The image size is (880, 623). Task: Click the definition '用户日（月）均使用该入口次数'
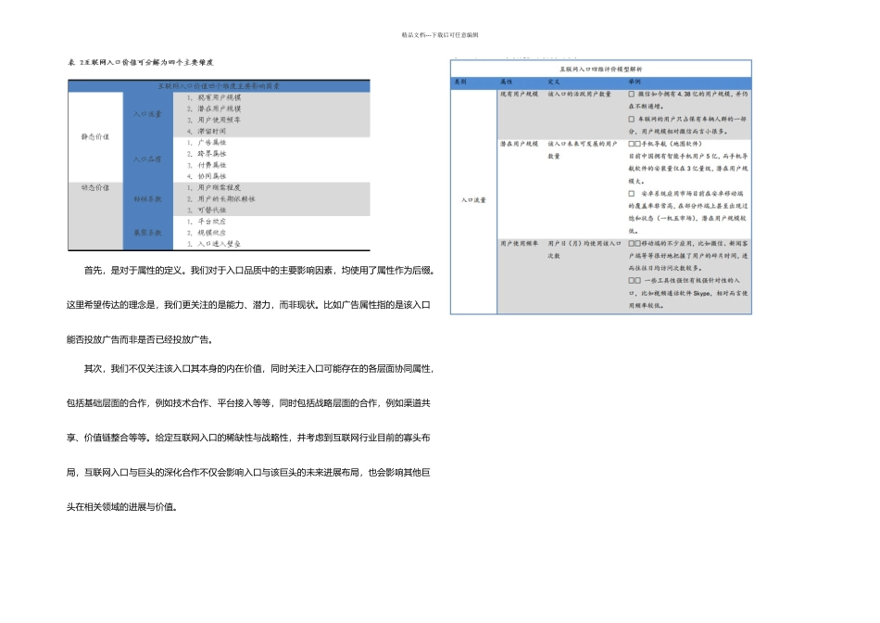click(x=585, y=250)
